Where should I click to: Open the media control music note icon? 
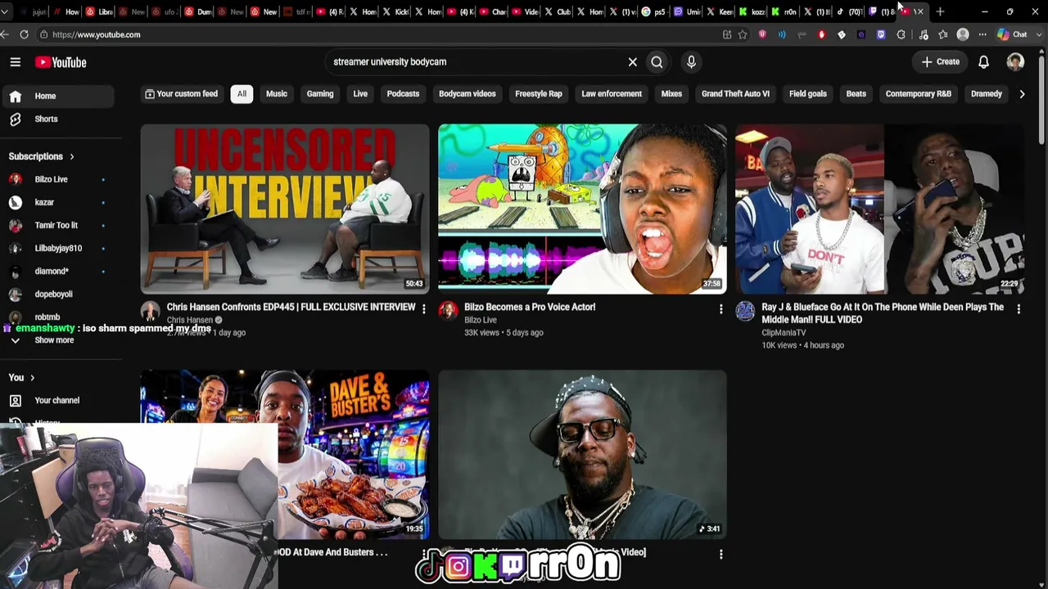[x=924, y=34]
